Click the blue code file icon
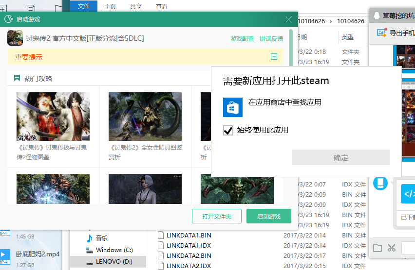Viewport: 415px width, 270px height. pos(408,194)
